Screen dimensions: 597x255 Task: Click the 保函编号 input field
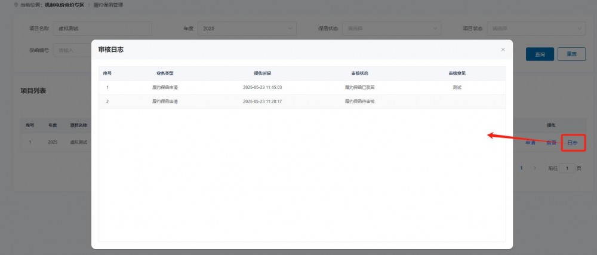72,50
